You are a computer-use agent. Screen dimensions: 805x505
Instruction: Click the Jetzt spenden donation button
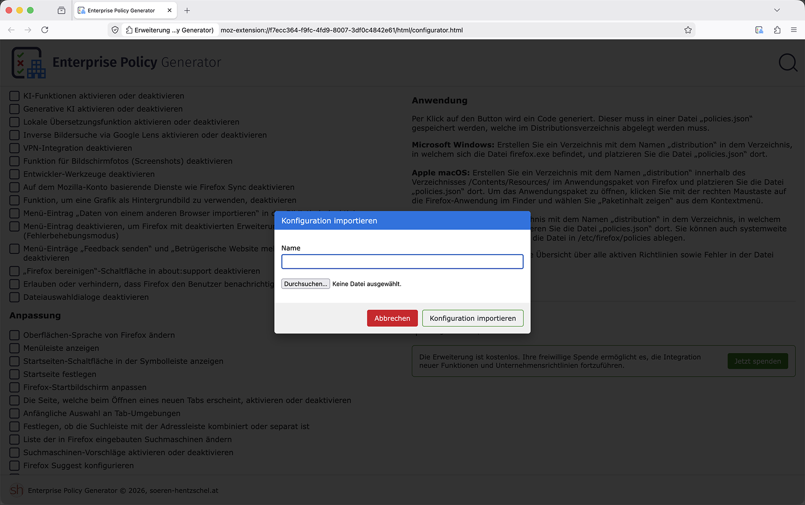(x=758, y=361)
